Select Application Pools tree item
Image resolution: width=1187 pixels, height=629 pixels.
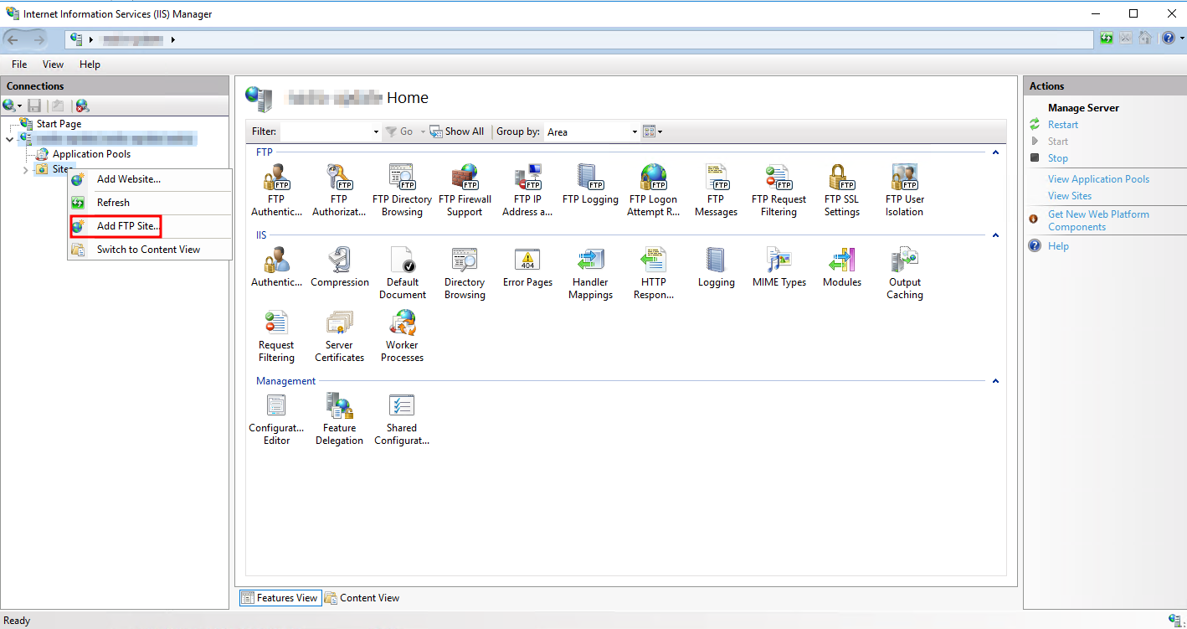click(91, 154)
